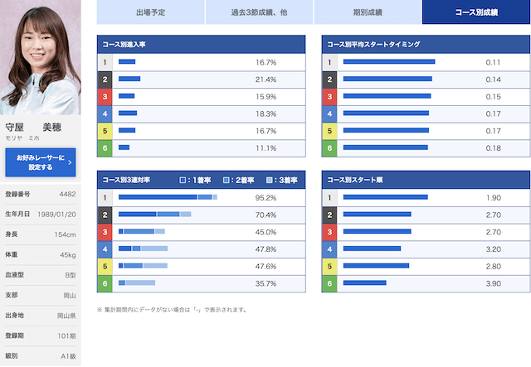Click course 1 badge in コース別進入率

click(105, 62)
